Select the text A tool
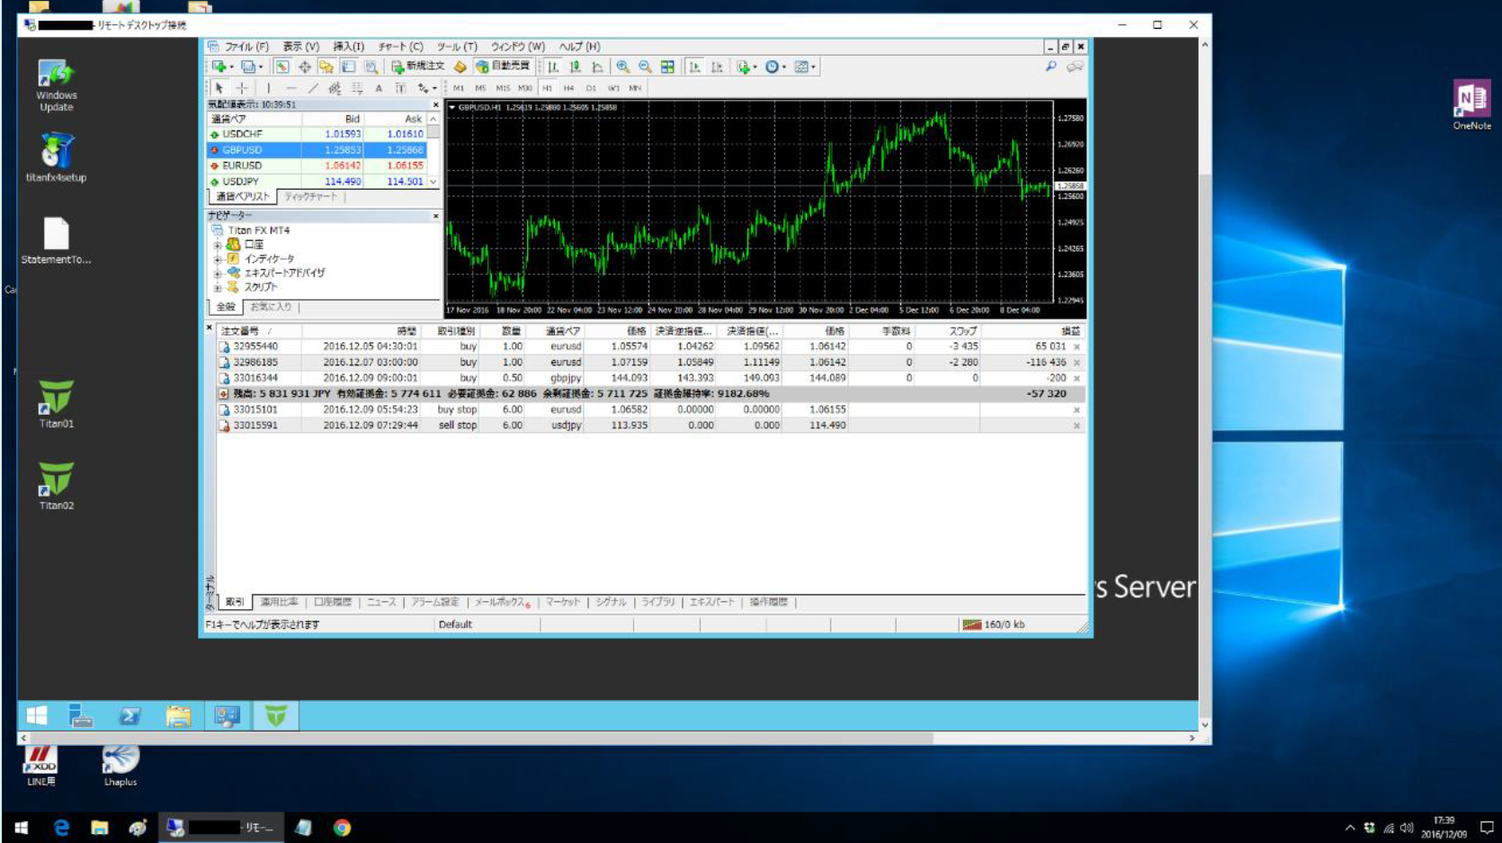This screenshot has width=1502, height=843. [x=379, y=88]
